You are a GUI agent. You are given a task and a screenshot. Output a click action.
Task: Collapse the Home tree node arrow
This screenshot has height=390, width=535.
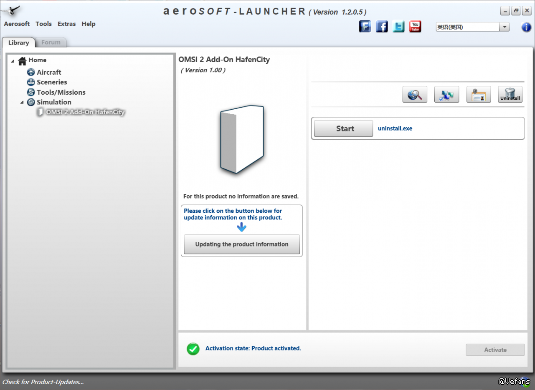(x=13, y=61)
